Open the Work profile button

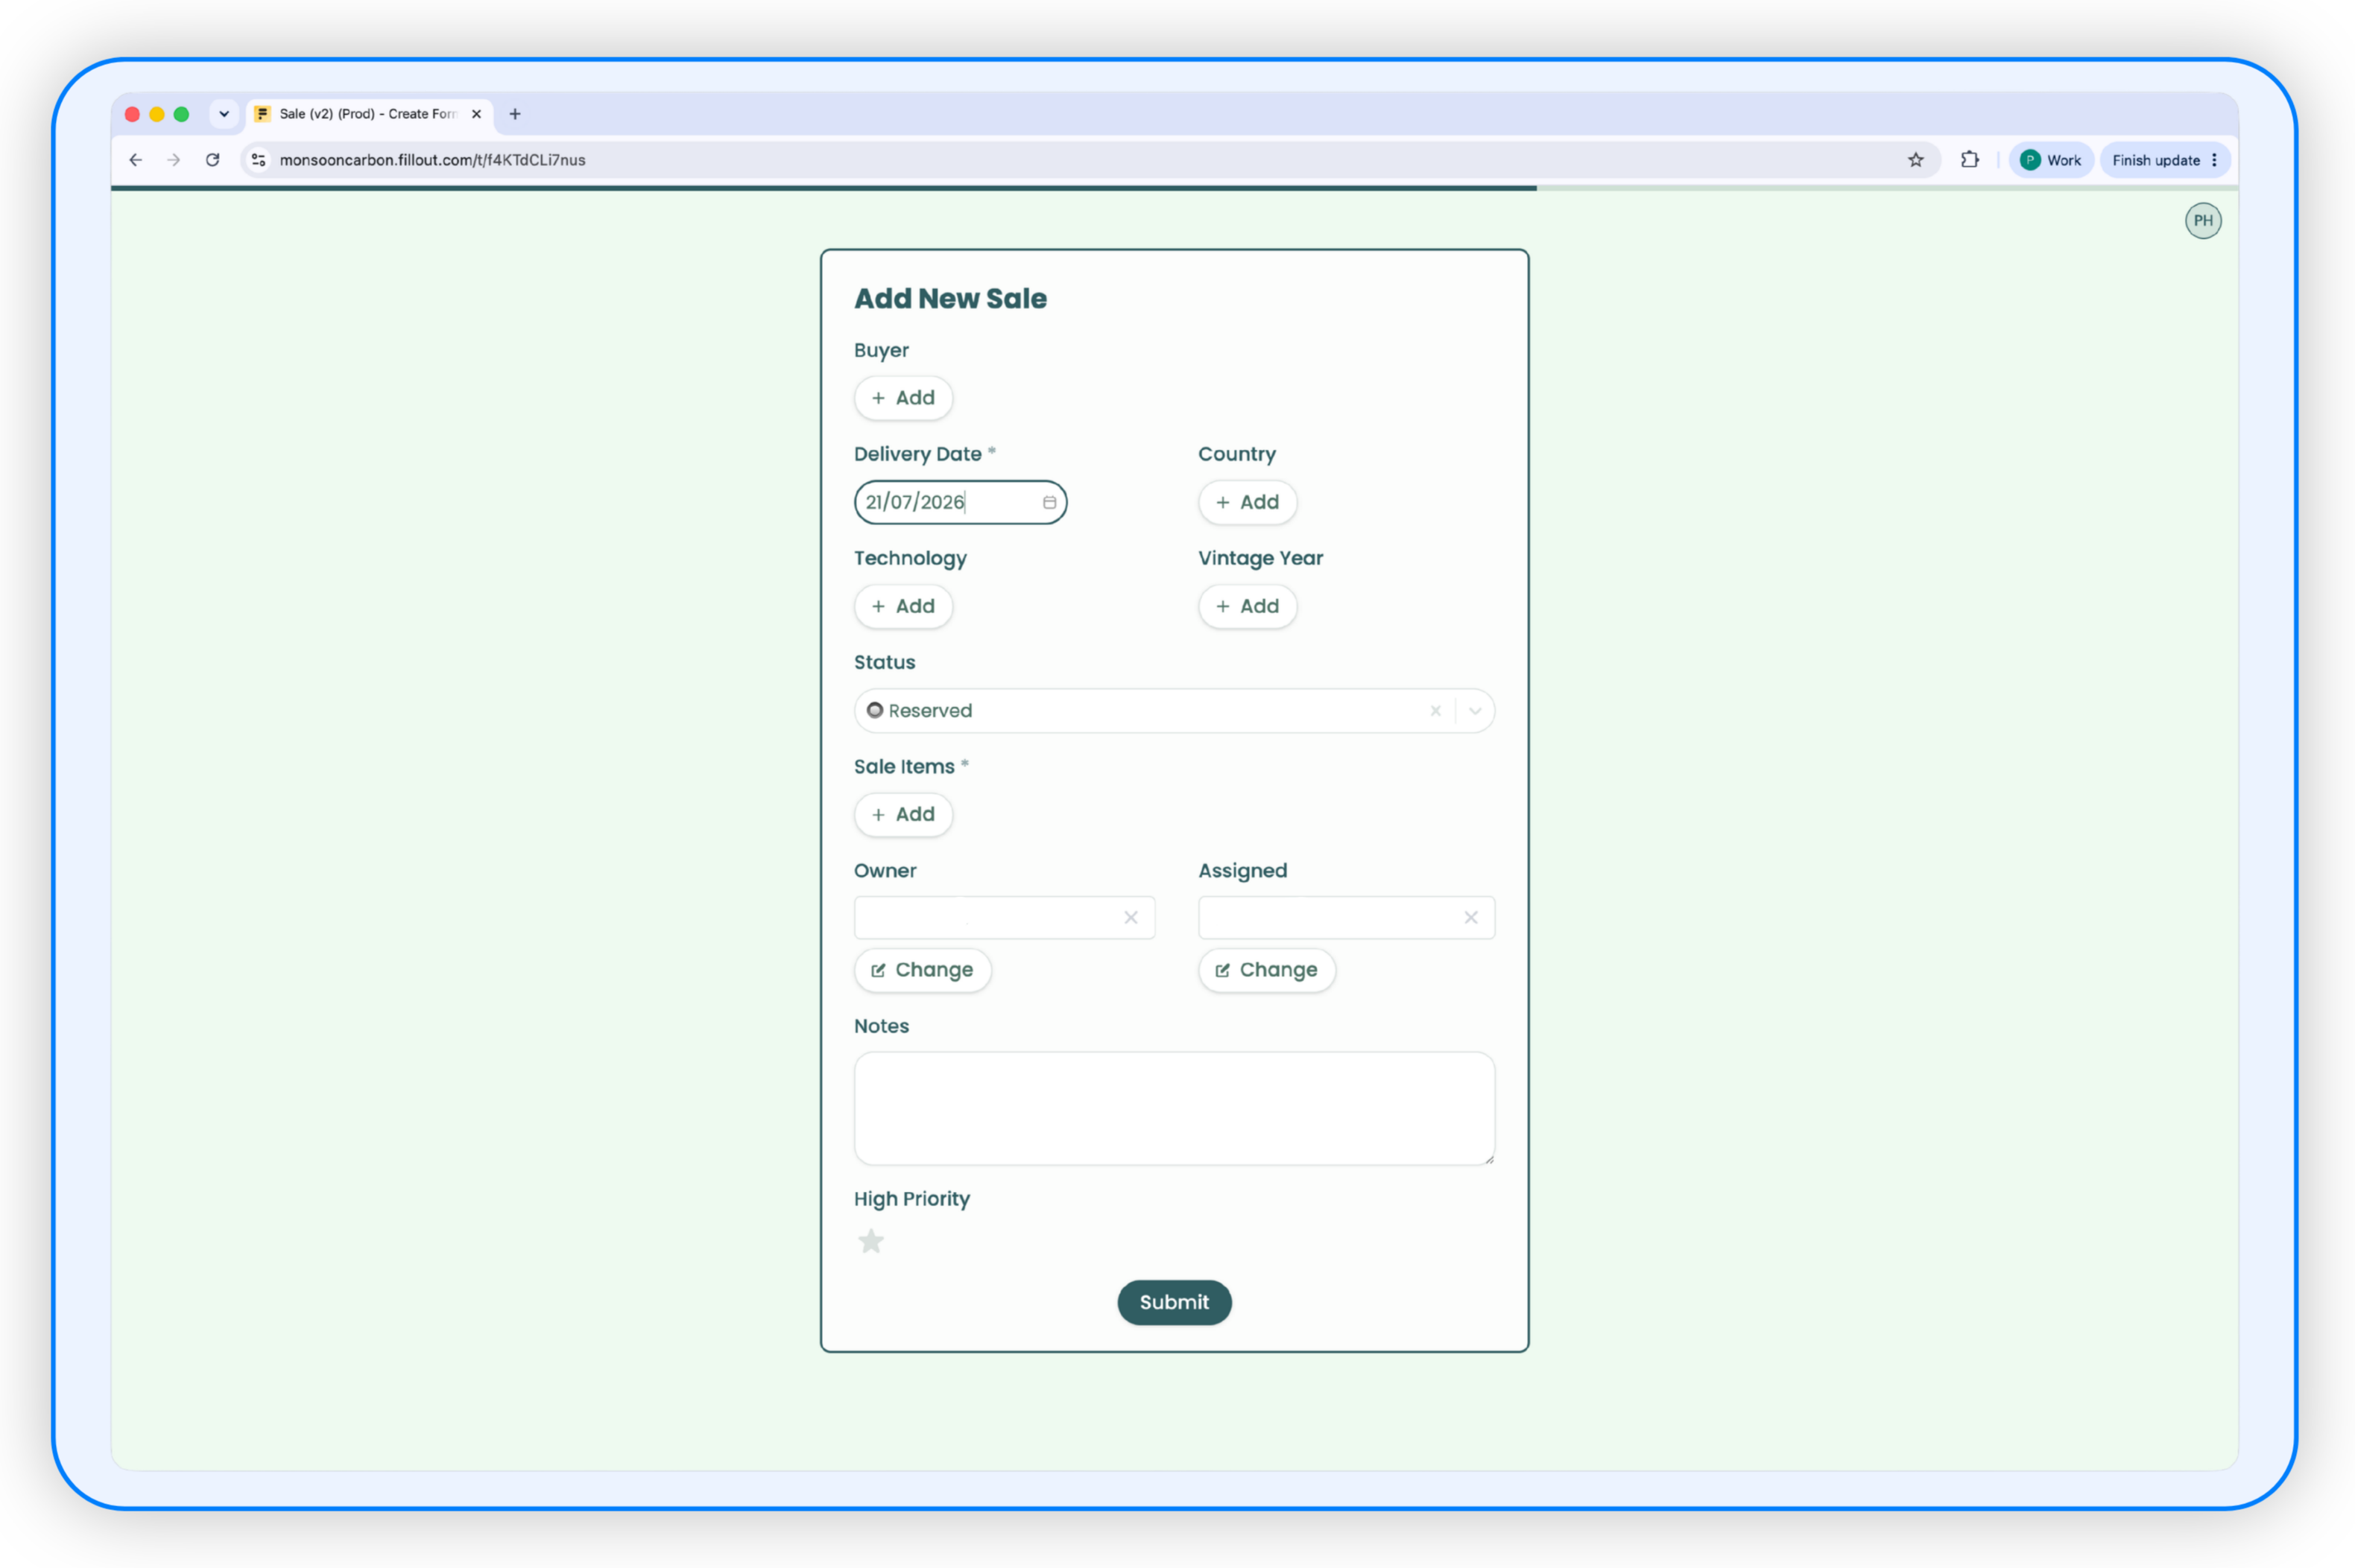pyautogui.click(x=2051, y=160)
